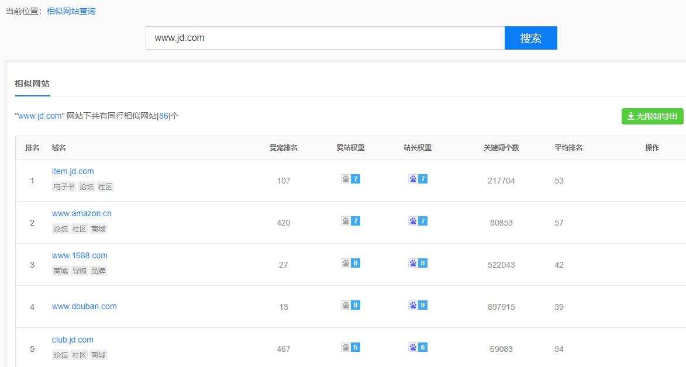686x367 pixels.
Task: Click the 操作 column header
Action: 652,148
